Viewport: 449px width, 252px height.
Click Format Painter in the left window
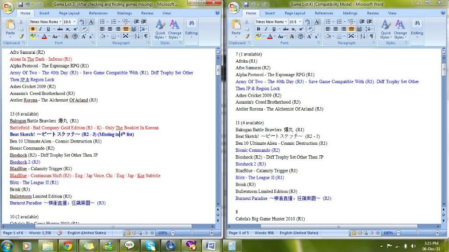point(21,36)
